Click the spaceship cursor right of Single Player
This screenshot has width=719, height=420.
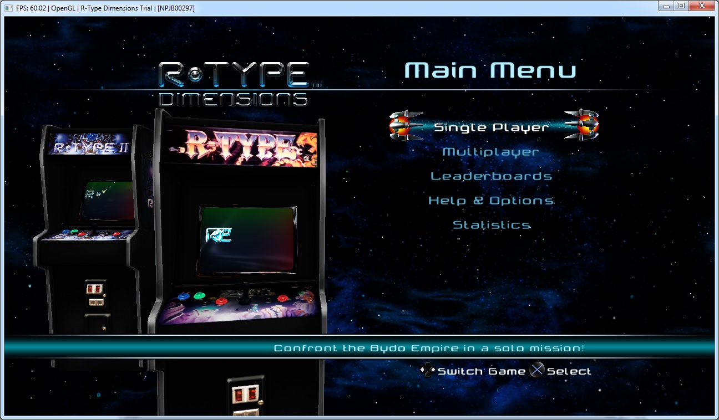pos(581,125)
